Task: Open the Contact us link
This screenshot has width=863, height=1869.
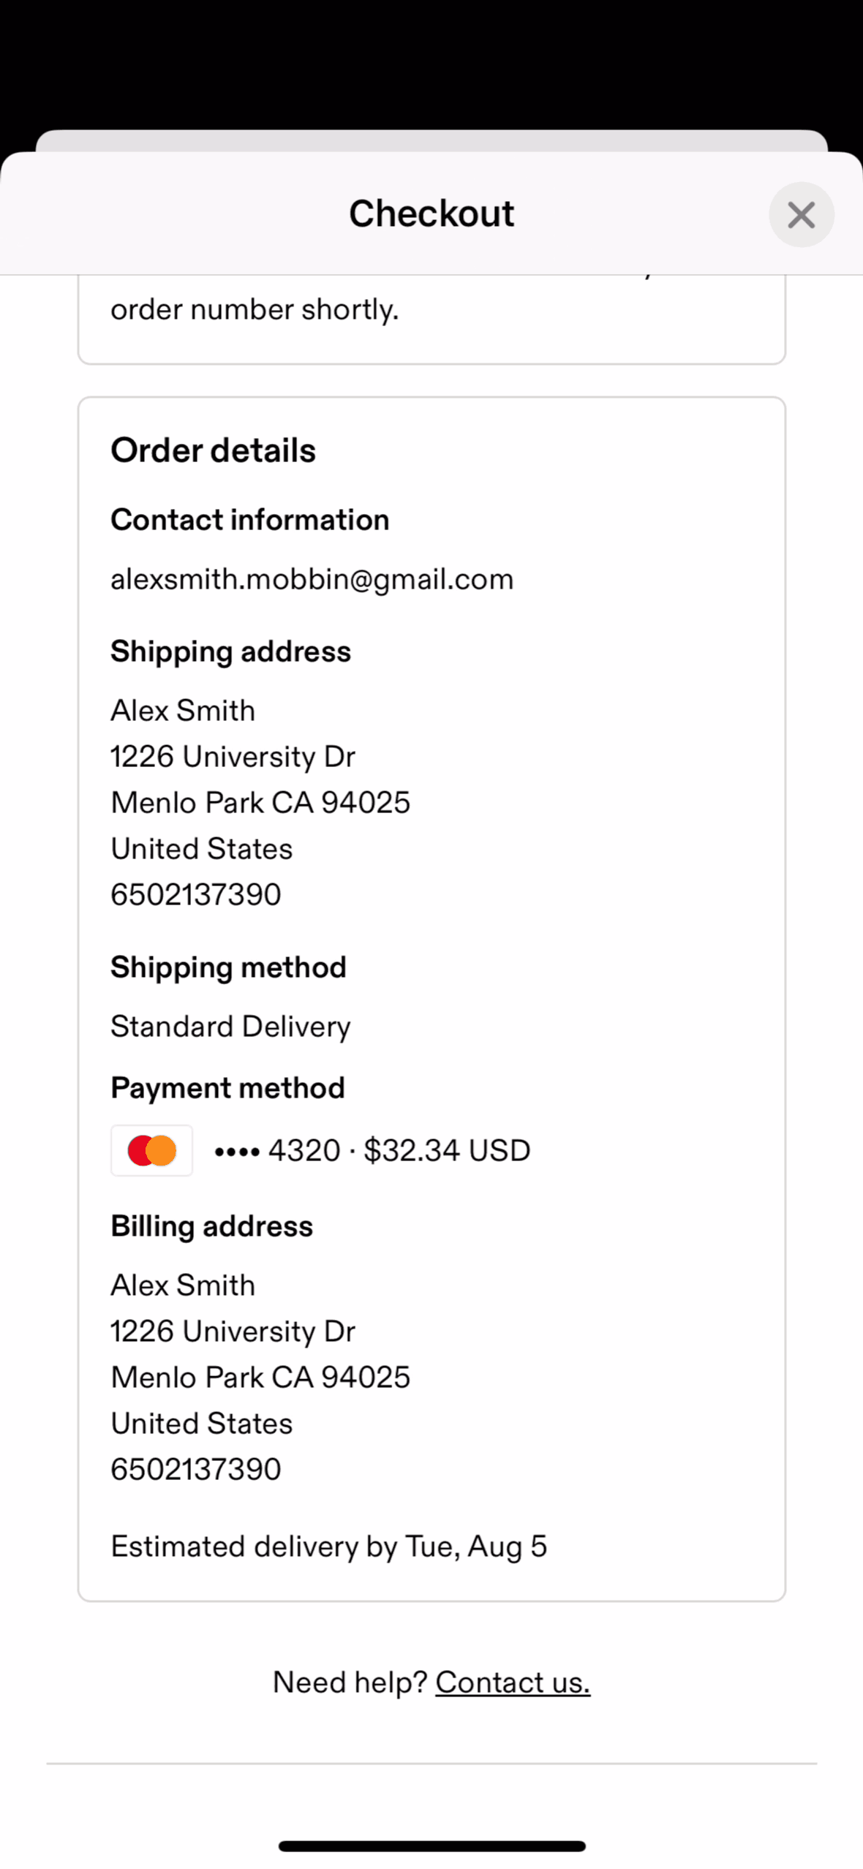Action: coord(513,1683)
